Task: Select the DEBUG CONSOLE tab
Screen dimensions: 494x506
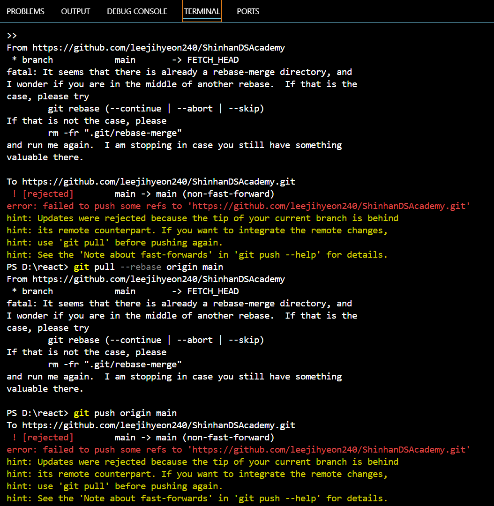Action: click(x=137, y=11)
